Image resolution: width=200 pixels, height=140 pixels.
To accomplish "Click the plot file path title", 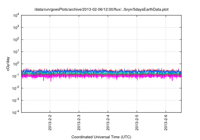I will click(x=101, y=9).
